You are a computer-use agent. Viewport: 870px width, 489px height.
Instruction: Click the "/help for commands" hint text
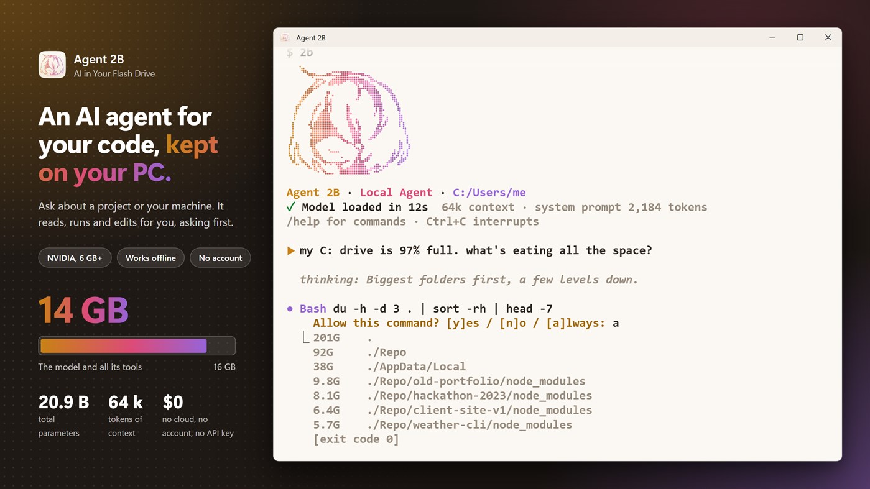click(346, 222)
